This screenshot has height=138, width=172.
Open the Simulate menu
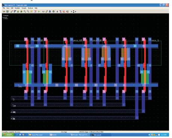(18, 8)
